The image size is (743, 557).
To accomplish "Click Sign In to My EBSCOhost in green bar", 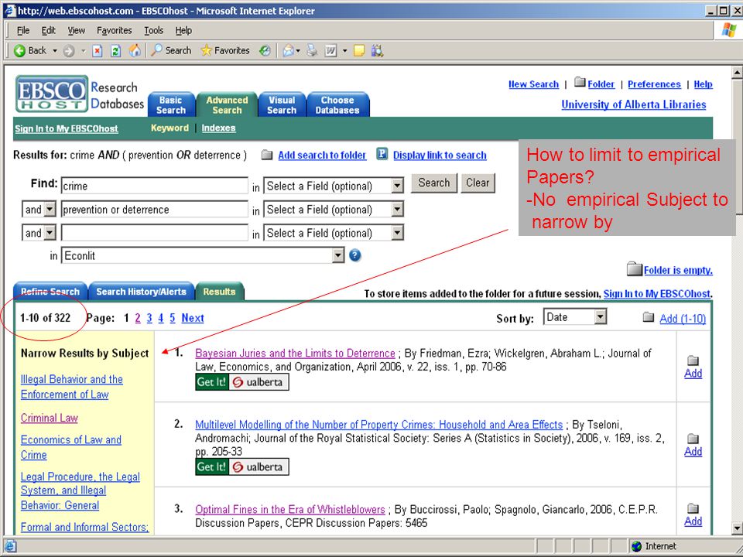I will pos(67,128).
